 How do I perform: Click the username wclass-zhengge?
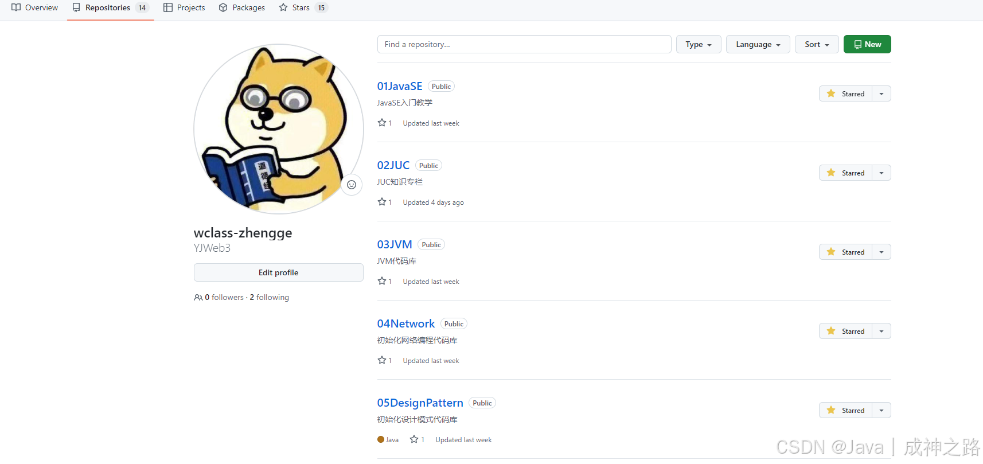[x=243, y=233]
